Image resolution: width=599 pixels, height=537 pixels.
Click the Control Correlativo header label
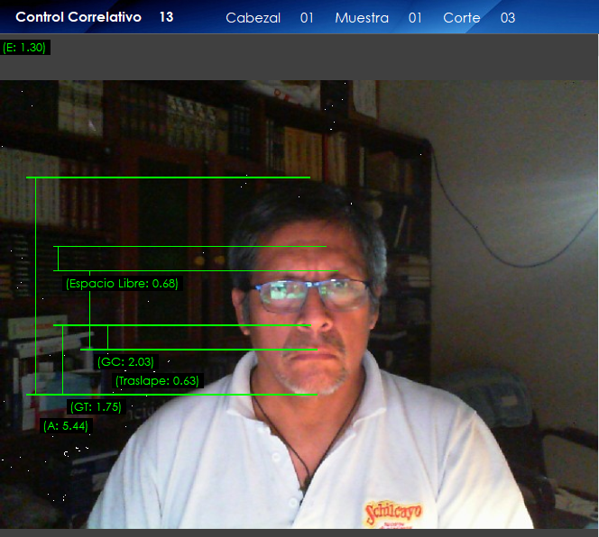(x=78, y=17)
